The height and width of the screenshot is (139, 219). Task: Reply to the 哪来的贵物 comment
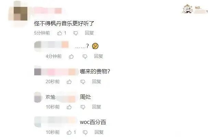tap(96, 81)
